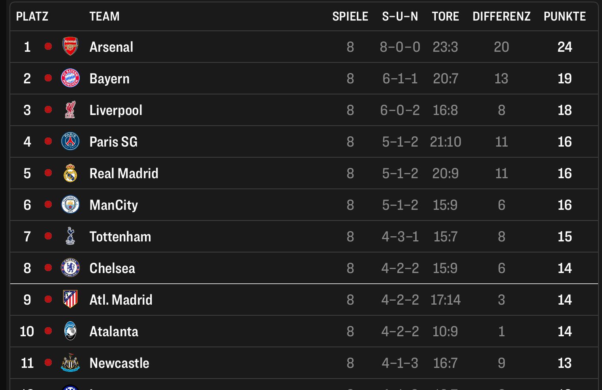Click the Arsenal club crest
The height and width of the screenshot is (390, 602).
point(70,47)
